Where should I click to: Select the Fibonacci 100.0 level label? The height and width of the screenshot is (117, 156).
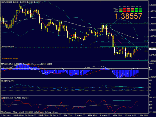click(146, 22)
